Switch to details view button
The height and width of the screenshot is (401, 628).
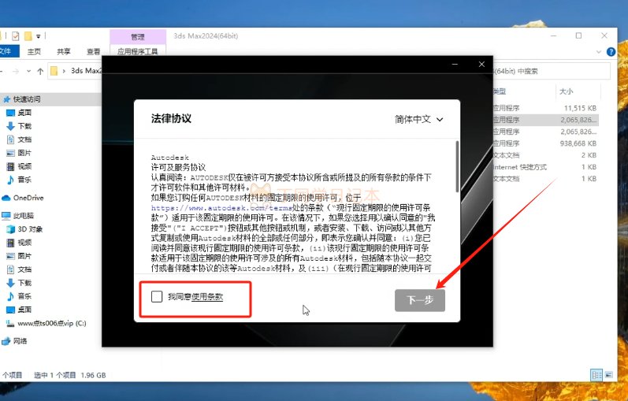pos(596,375)
